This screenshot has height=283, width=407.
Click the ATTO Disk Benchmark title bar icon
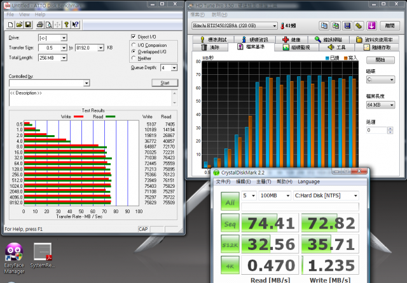[x=7, y=5]
